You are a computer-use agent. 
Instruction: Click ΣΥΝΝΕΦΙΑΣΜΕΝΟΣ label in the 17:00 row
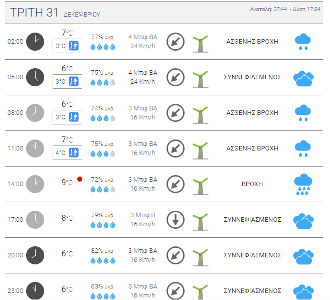click(252, 220)
